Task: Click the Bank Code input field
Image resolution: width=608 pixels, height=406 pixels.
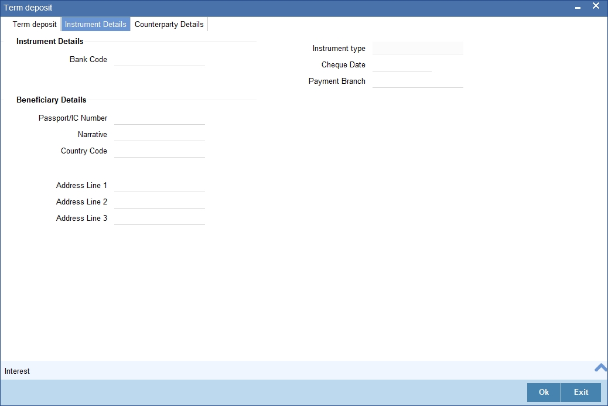Action: tap(159, 59)
